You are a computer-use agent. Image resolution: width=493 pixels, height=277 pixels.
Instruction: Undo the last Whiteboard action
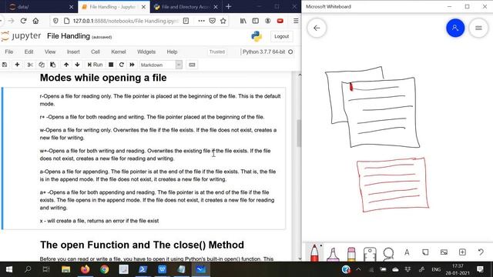point(481,252)
